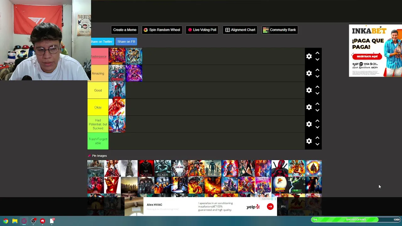The height and width of the screenshot is (226, 402).
Task: Switch to Opera GX in the taskbar
Action: pos(24,221)
